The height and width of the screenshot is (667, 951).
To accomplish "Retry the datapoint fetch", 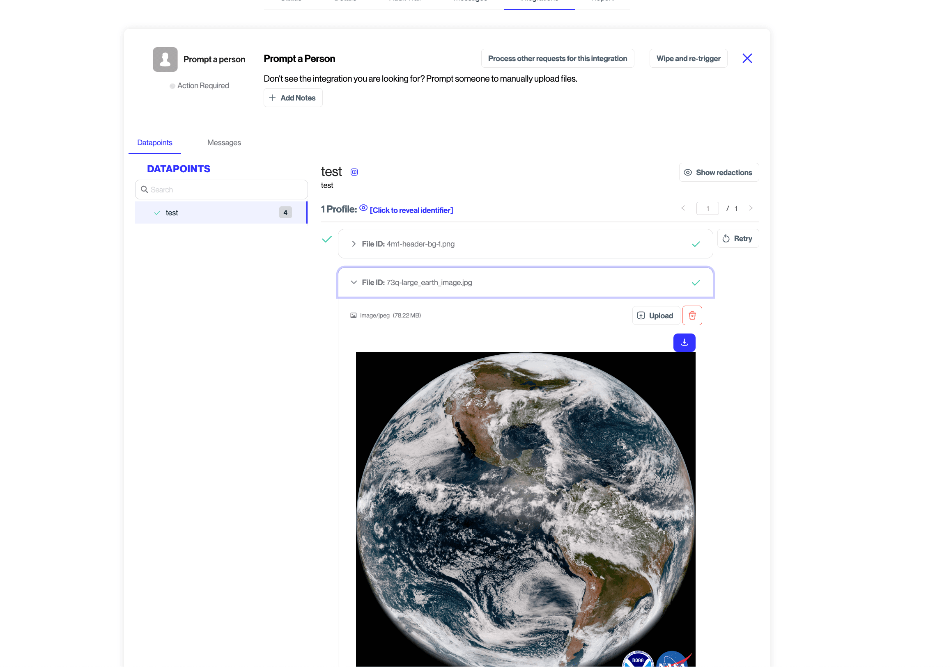I will (737, 238).
